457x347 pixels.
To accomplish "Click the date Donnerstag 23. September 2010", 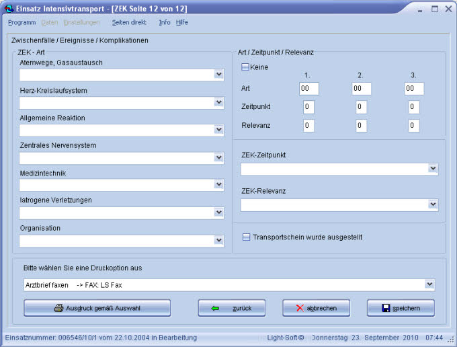I will click(365, 338).
